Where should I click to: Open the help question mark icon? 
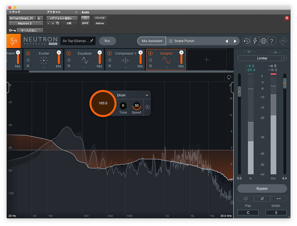272,41
